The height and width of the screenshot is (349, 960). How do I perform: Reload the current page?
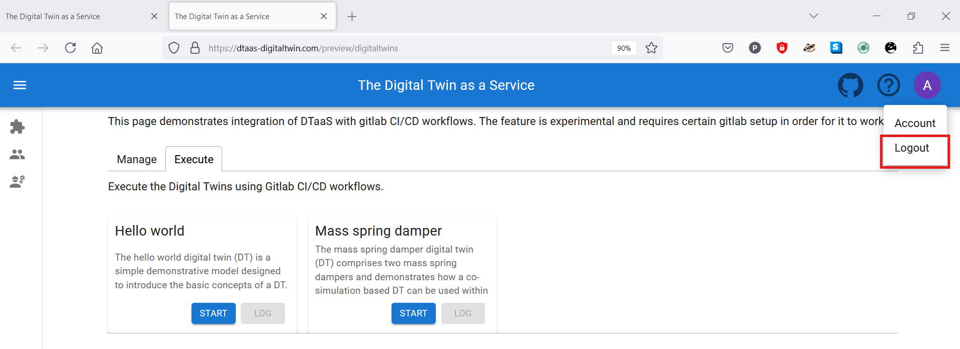70,48
